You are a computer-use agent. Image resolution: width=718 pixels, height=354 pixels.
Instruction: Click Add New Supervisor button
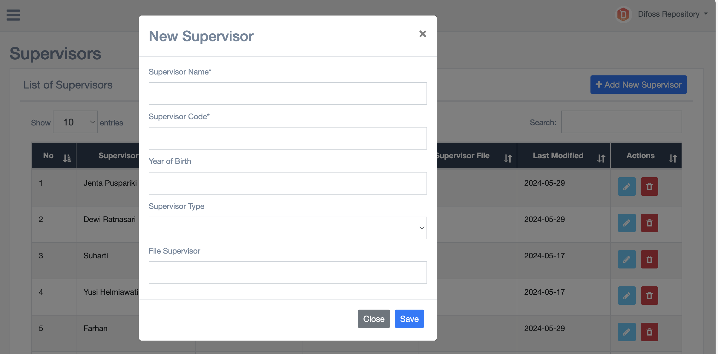click(638, 85)
